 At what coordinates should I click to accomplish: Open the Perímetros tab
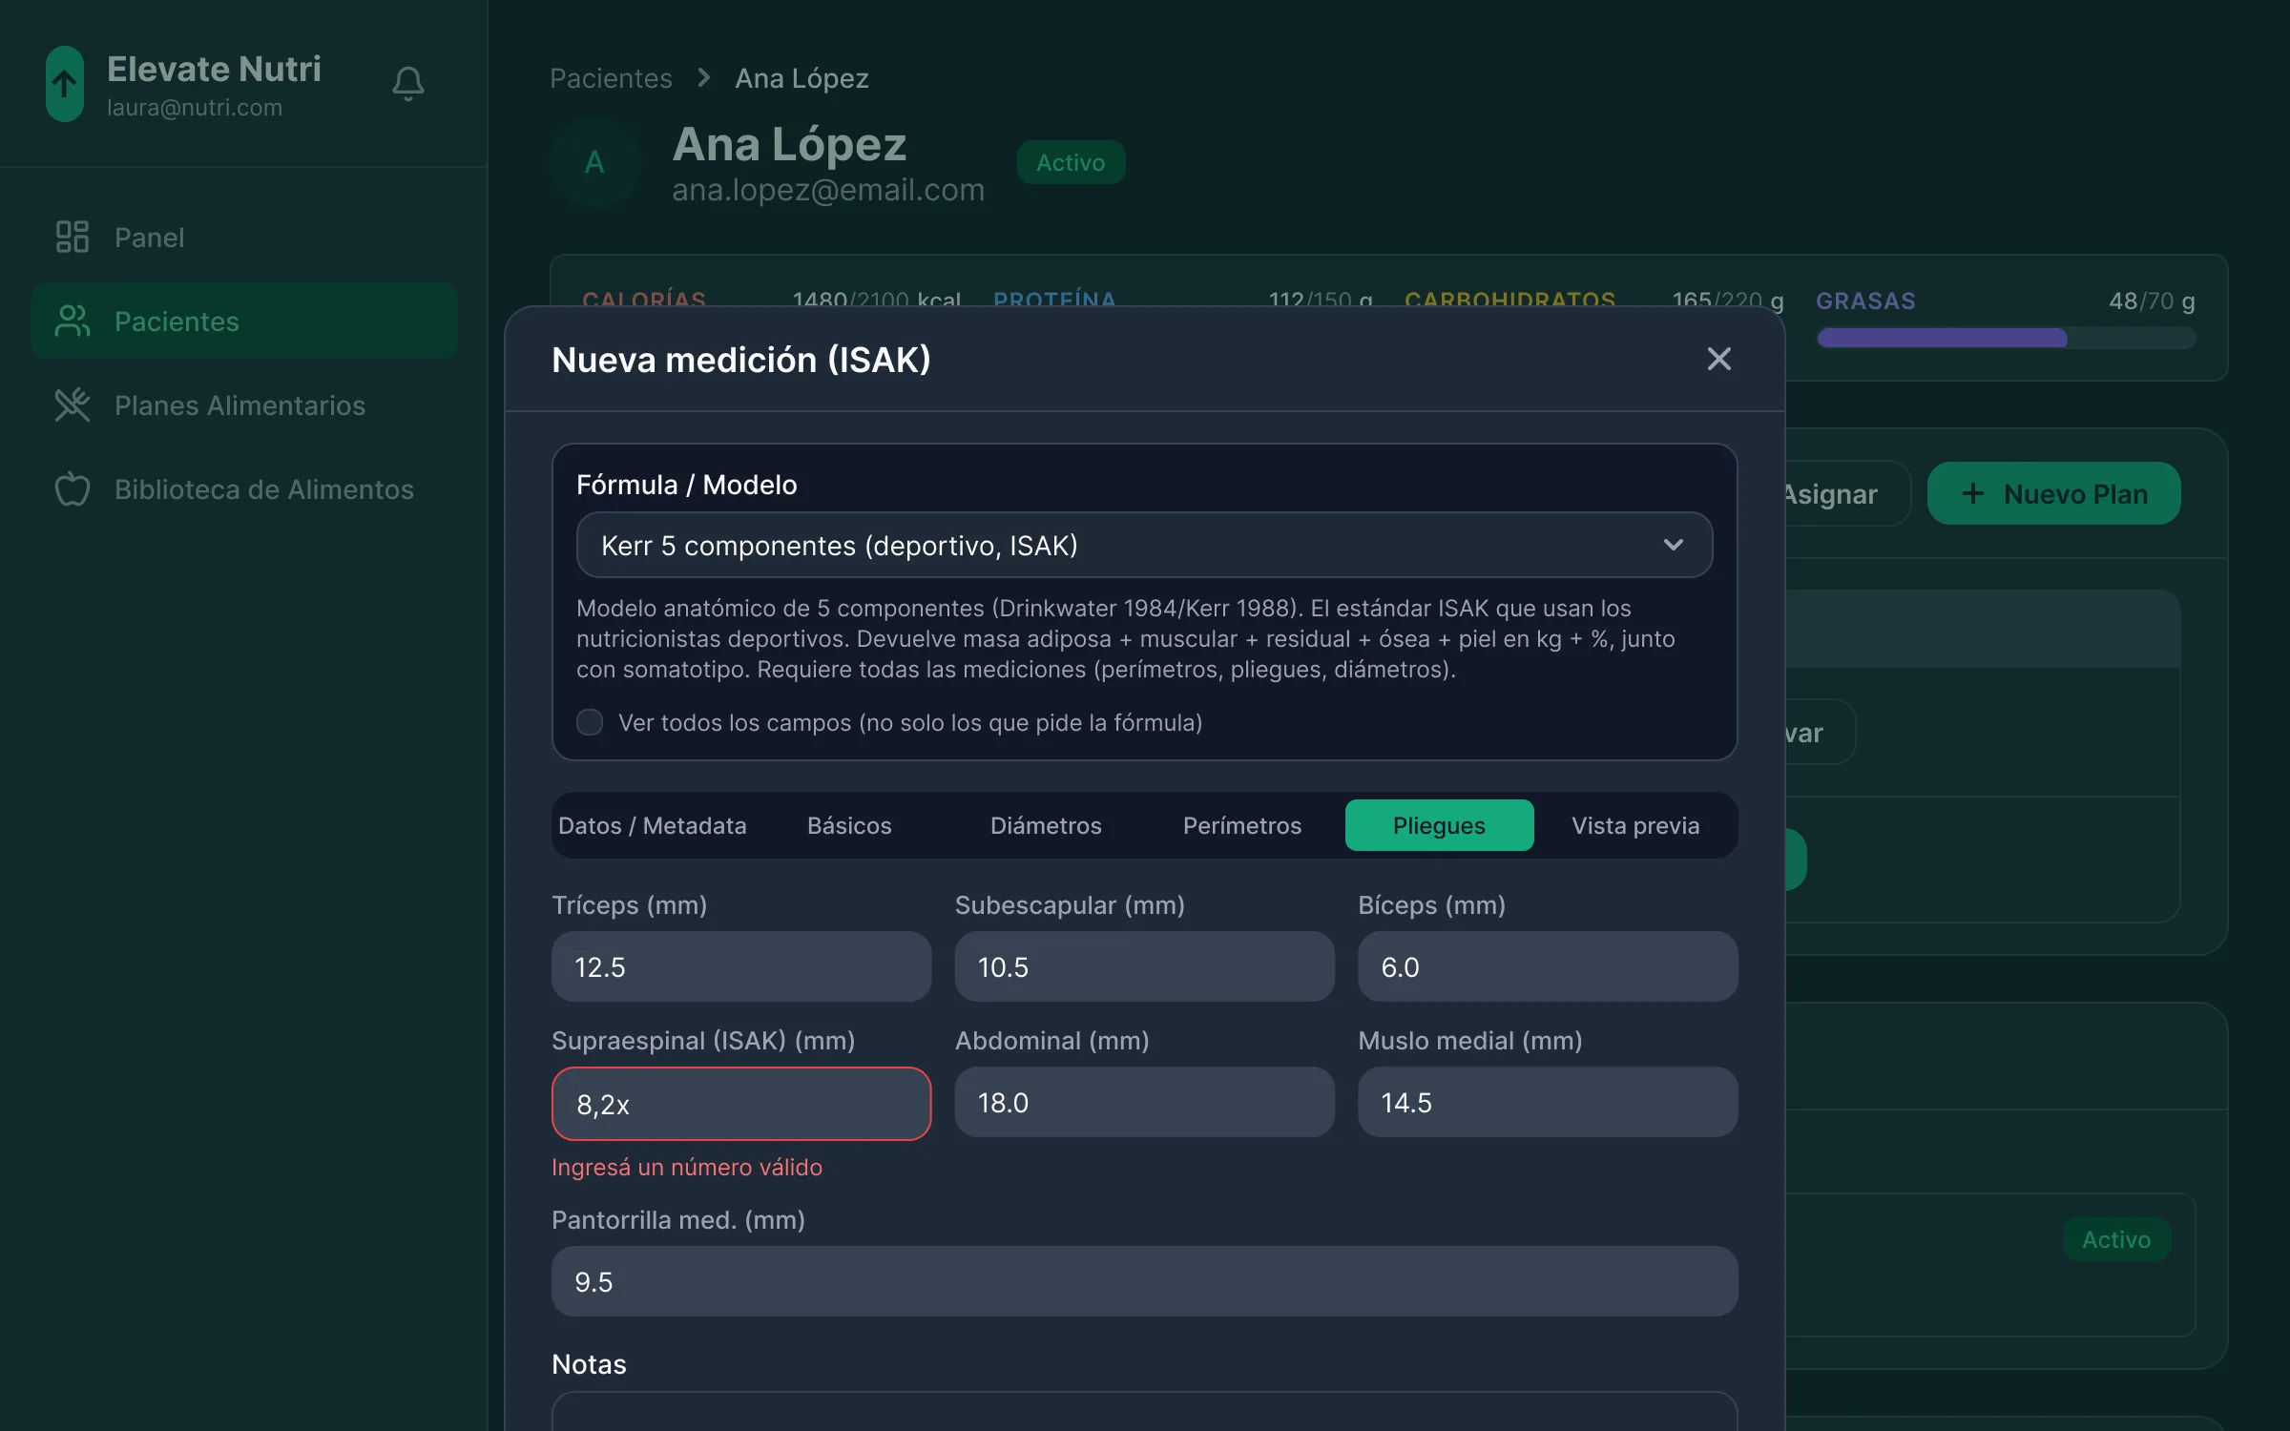(1242, 825)
